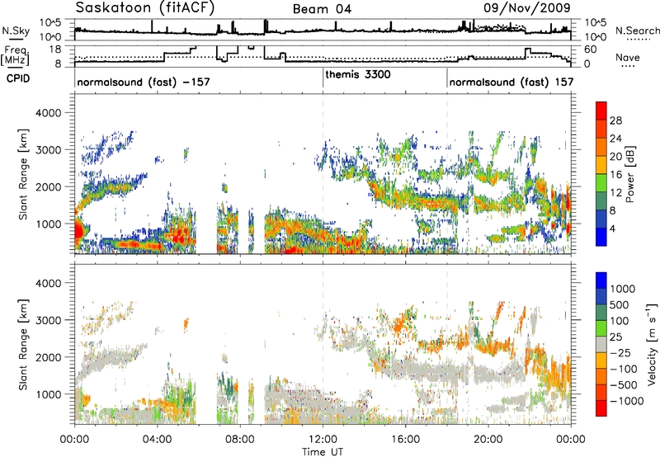Screen dimensions: 660x457
Task: Click the '08:00' time tick label
Action: pyautogui.click(x=239, y=440)
